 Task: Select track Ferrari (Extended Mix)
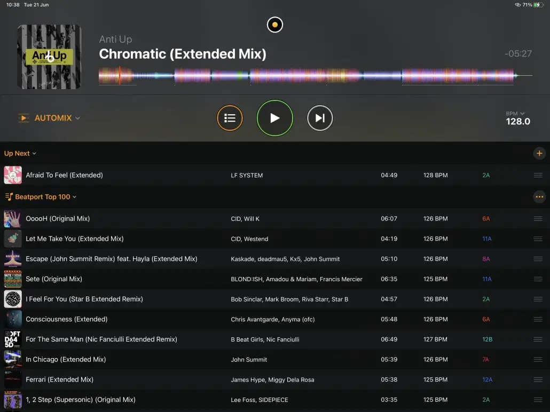(x=60, y=379)
